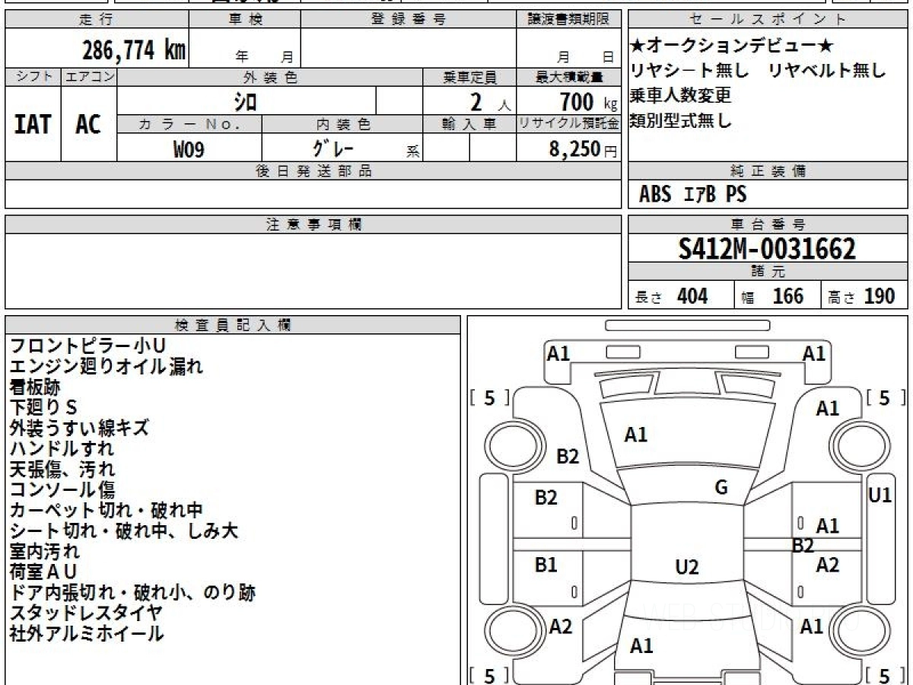Select the セールスポイント header
Viewport: 913px width, 685px height.
(768, 20)
